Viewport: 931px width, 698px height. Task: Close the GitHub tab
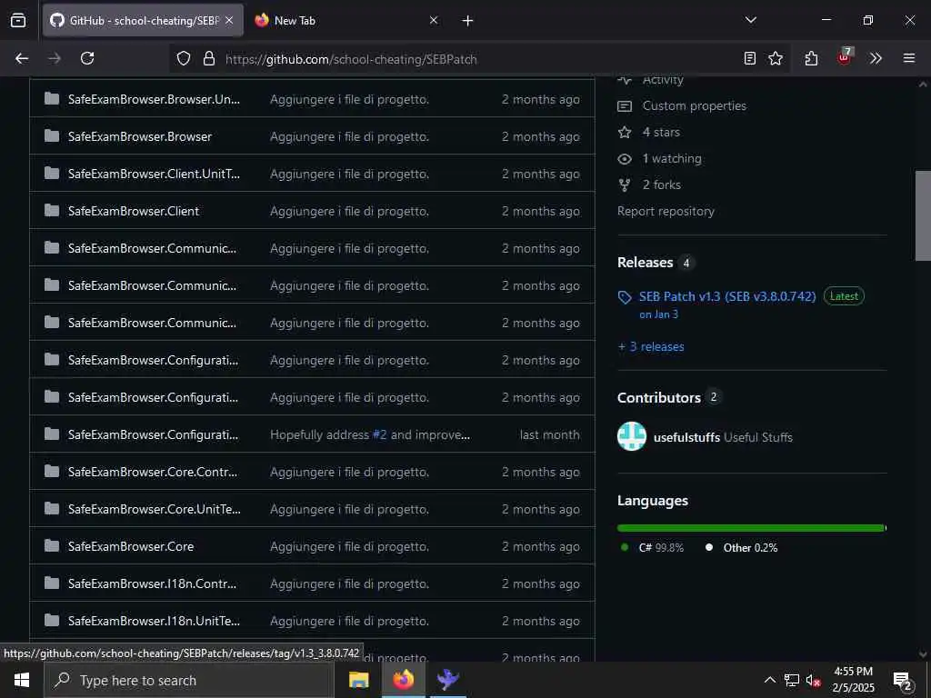[x=229, y=21]
